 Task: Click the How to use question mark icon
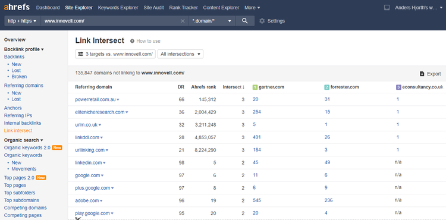132,41
